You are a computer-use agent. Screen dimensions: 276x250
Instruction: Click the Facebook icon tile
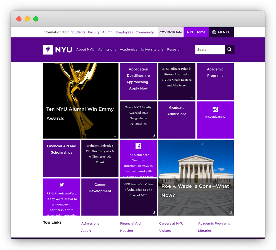(x=138, y=146)
